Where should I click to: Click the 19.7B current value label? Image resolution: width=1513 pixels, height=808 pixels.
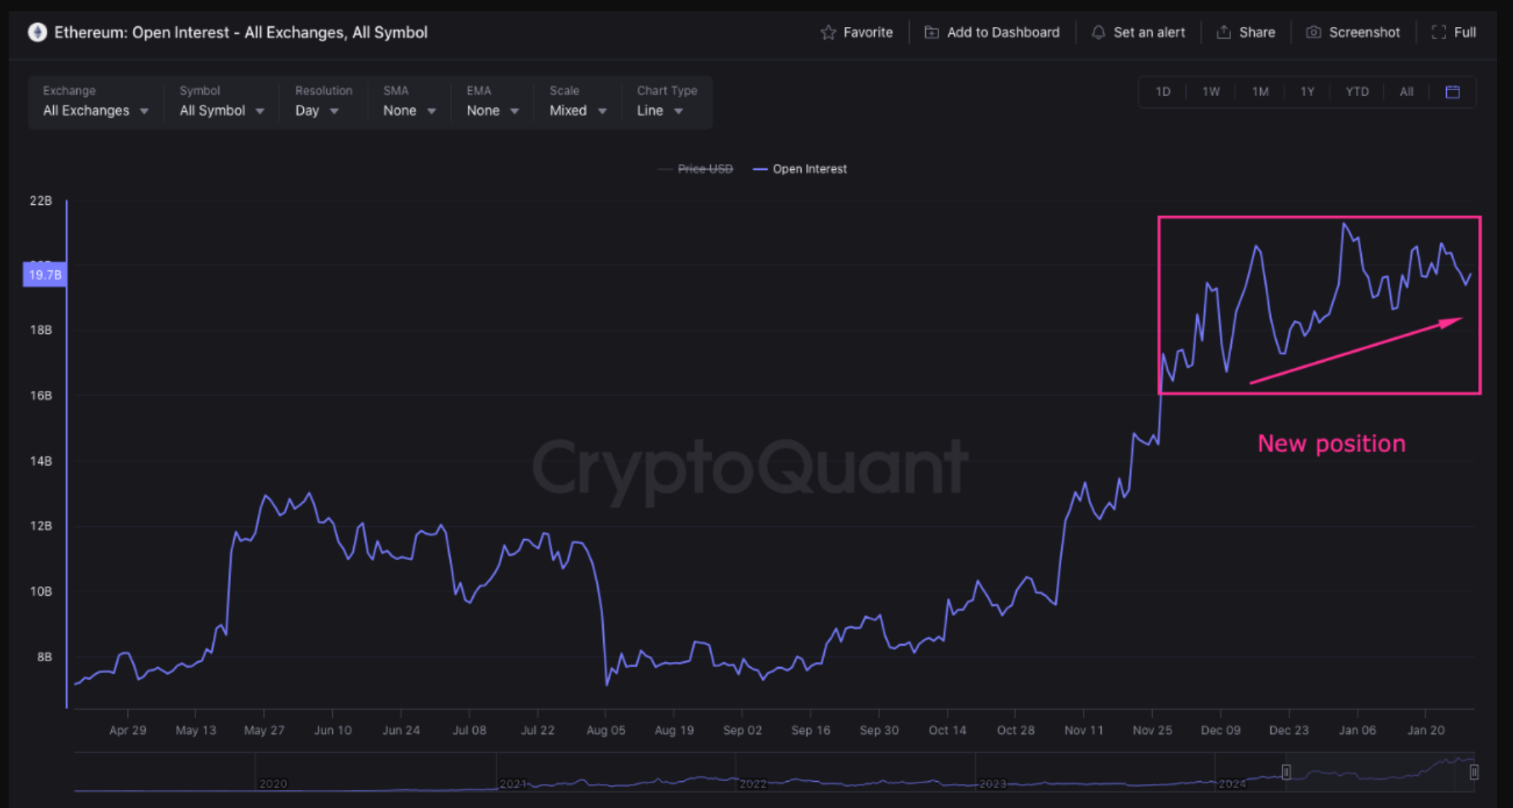(x=44, y=275)
